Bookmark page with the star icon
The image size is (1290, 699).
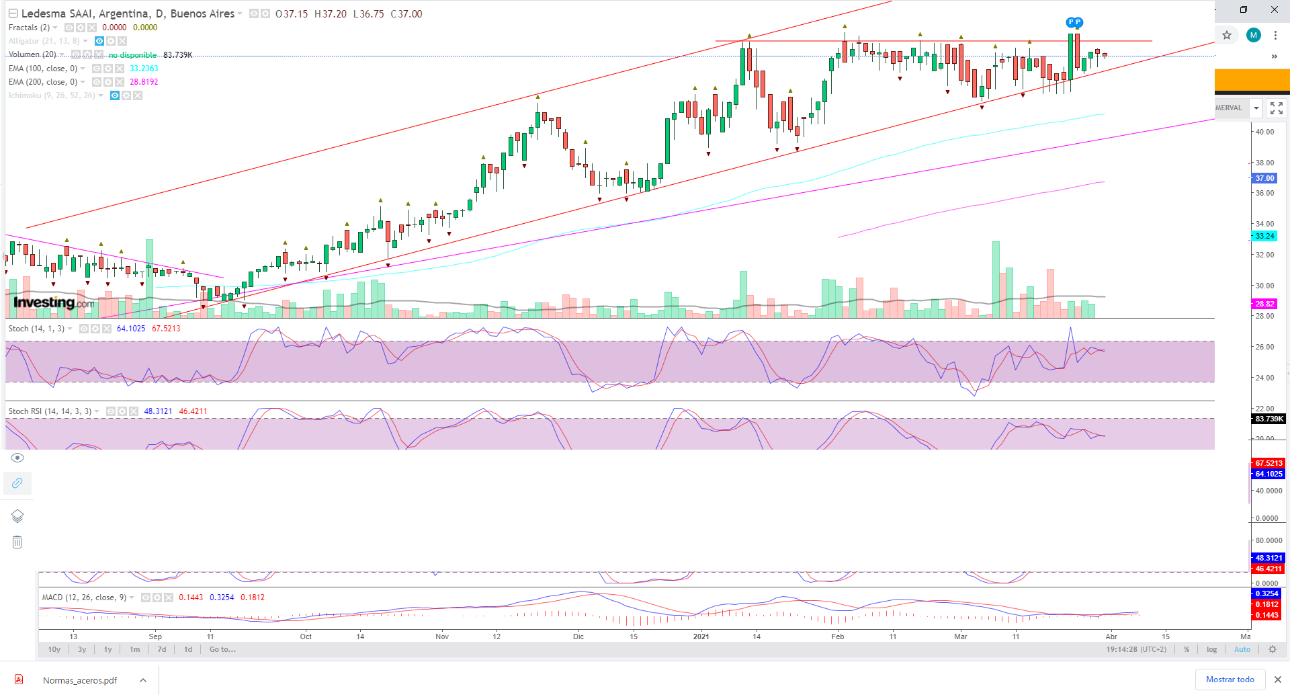click(1227, 35)
